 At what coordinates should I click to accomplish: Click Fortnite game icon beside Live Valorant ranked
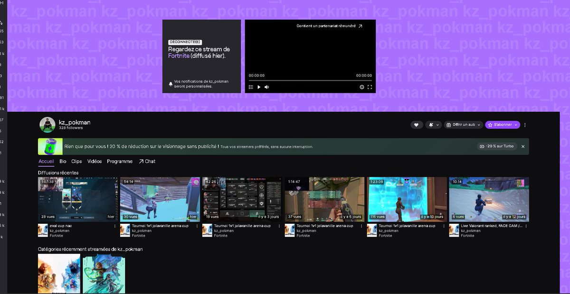point(454,230)
